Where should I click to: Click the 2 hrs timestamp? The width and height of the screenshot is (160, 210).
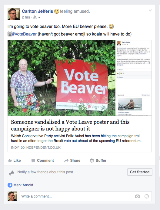click(x=26, y=17)
